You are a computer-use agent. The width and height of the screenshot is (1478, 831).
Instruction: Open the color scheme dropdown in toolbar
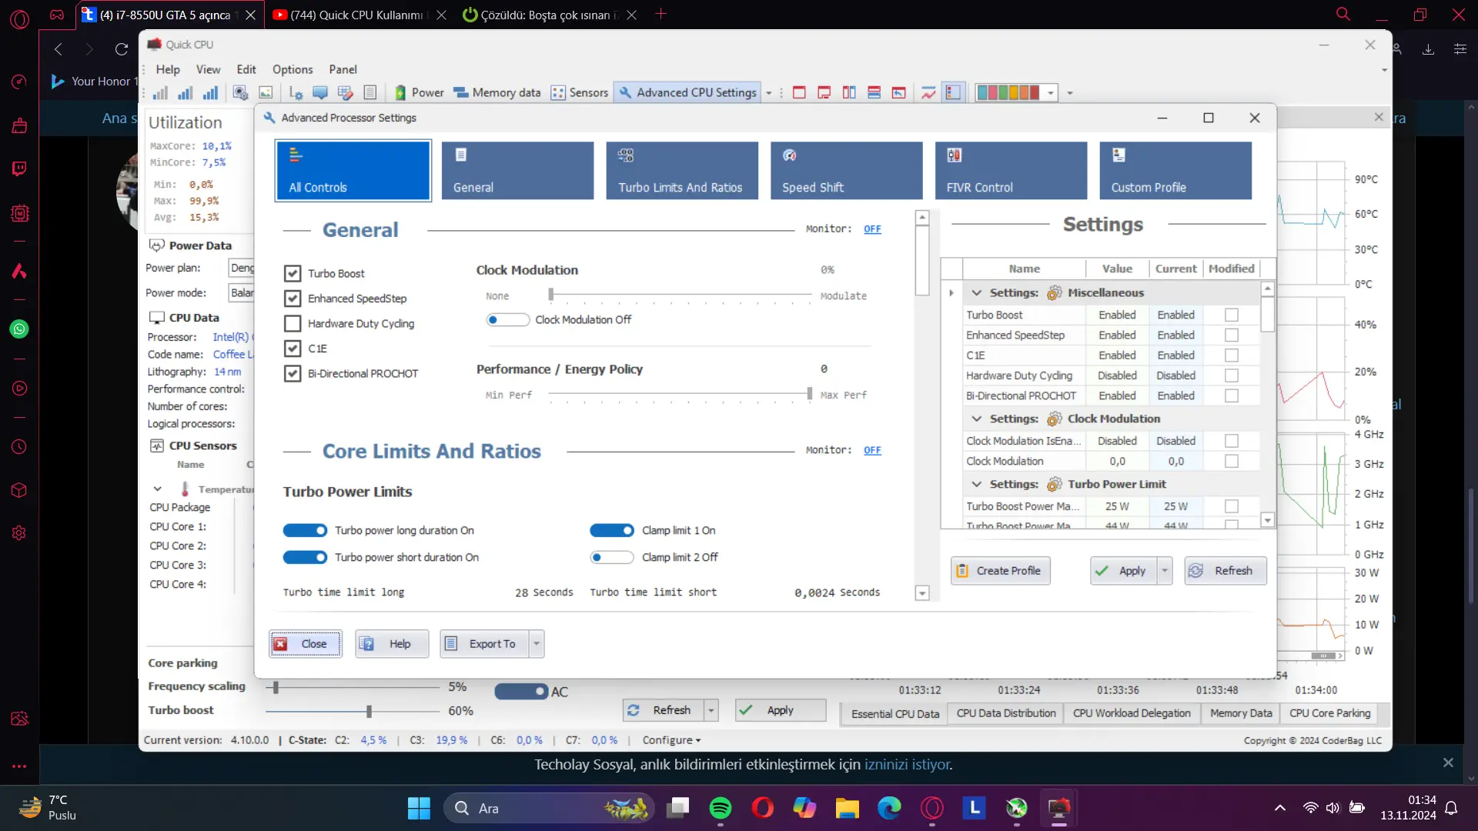point(1051,92)
